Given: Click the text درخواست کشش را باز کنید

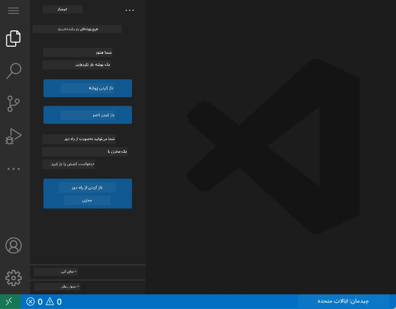Looking at the screenshot, I should 72,164.
